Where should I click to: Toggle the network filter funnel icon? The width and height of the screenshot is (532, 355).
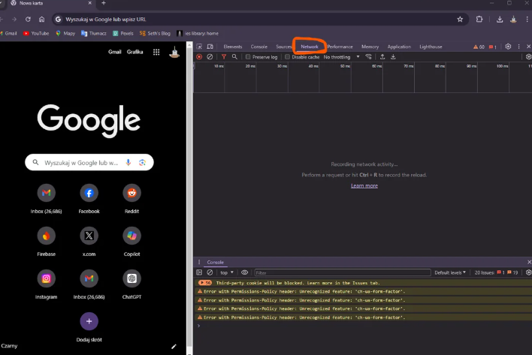click(x=224, y=56)
